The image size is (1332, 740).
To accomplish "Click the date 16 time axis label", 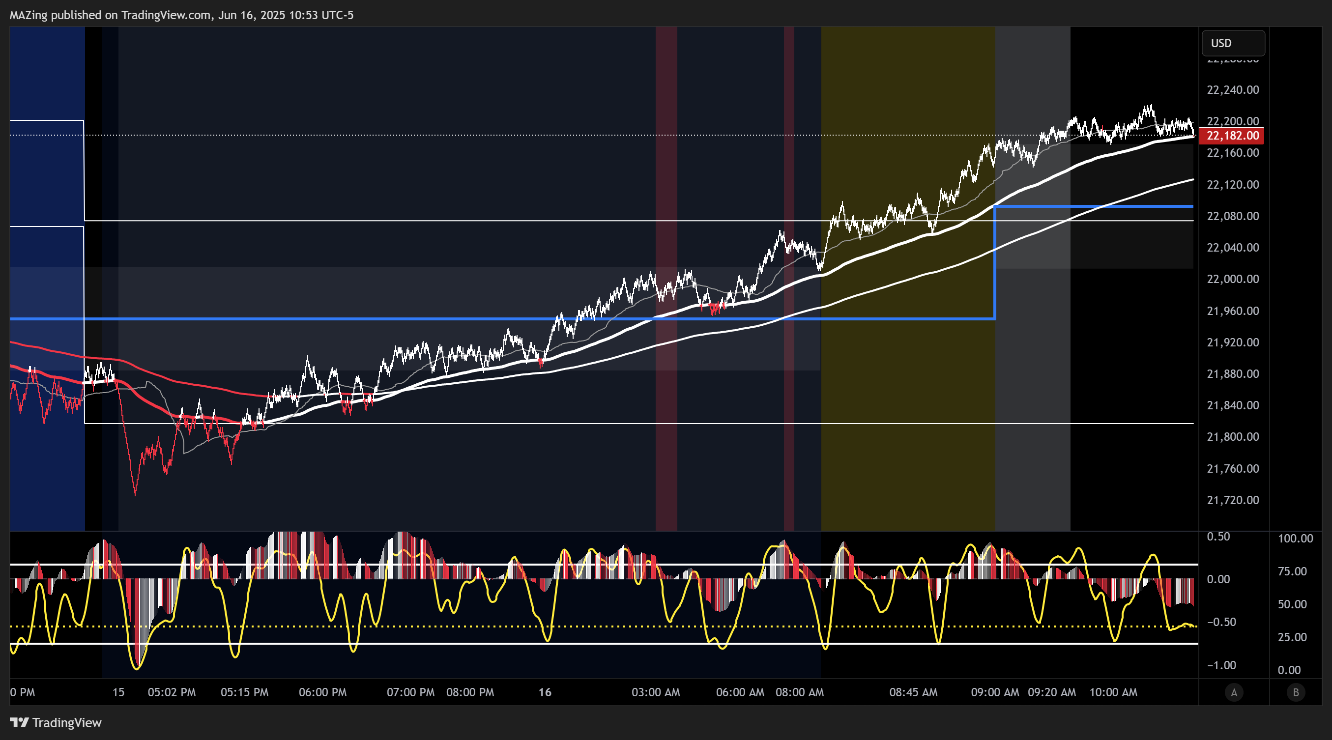I will tap(545, 692).
